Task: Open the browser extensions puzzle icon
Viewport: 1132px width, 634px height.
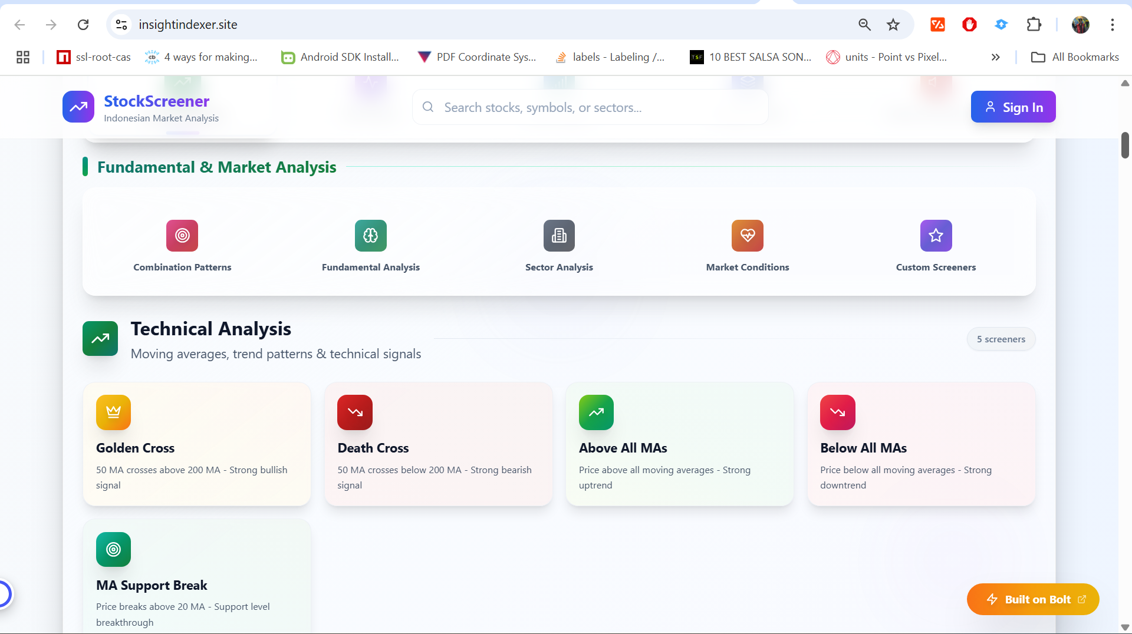Action: point(1034,25)
